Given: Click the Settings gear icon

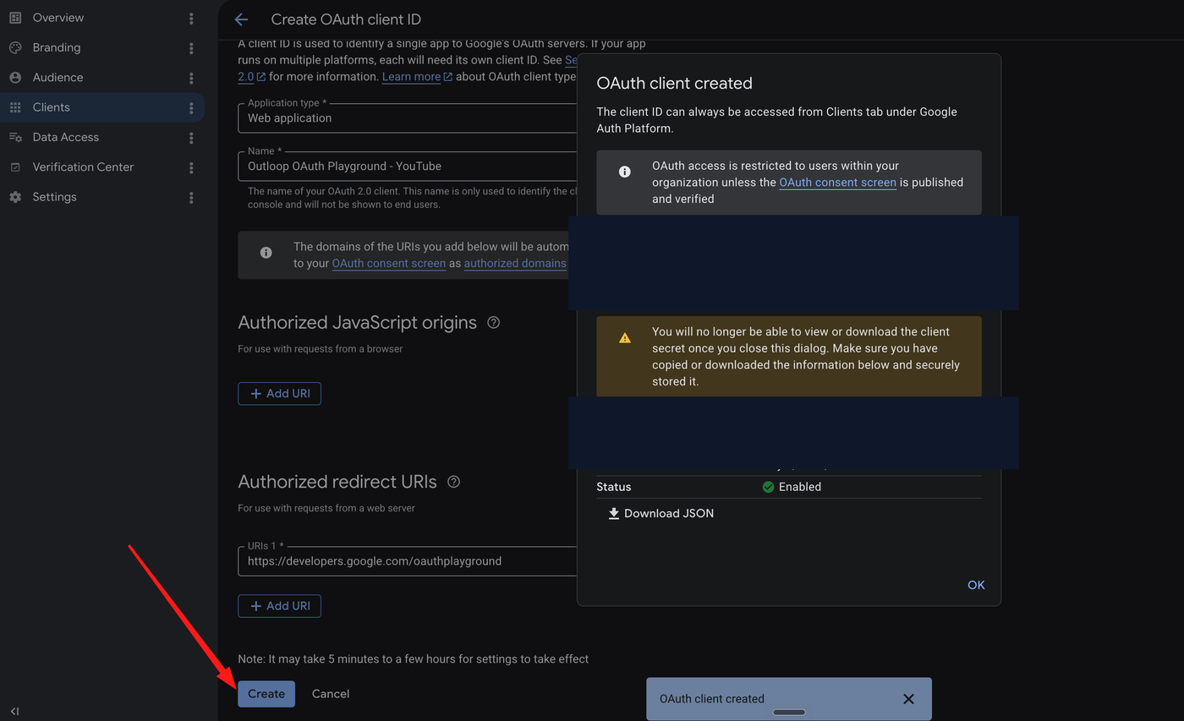Looking at the screenshot, I should tap(15, 197).
